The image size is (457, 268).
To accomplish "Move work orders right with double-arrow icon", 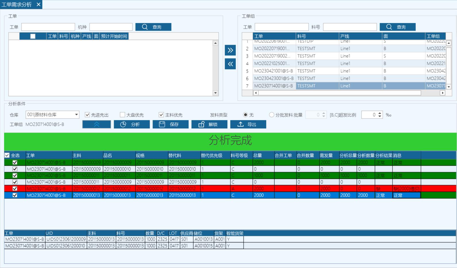I will [230, 50].
